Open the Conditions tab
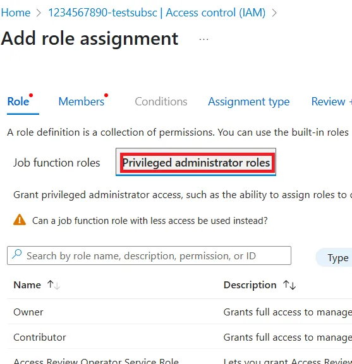This screenshot has height=364, width=352. pos(161,102)
